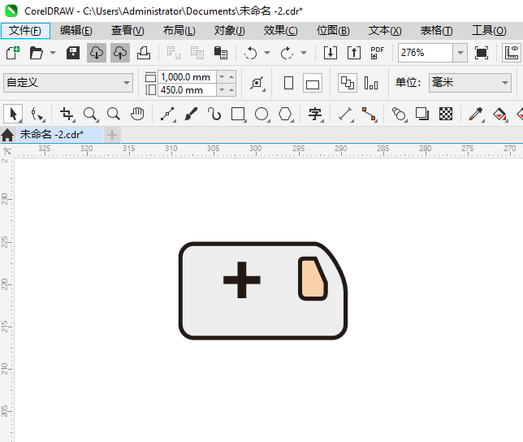This screenshot has width=523, height=442.
Task: Select the Crop tool
Action: coord(67,114)
